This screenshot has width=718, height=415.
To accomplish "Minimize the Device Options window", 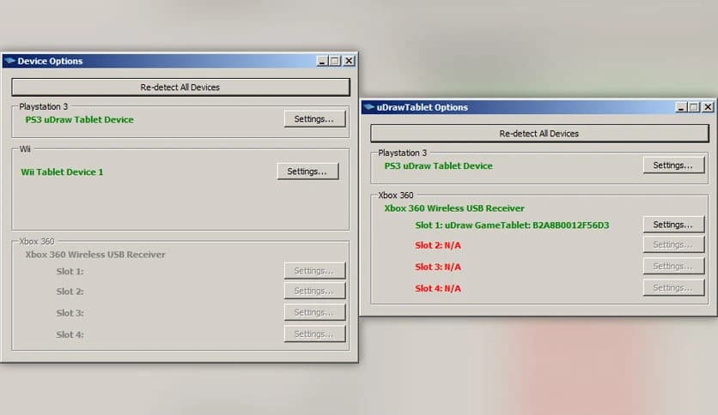I will (322, 61).
